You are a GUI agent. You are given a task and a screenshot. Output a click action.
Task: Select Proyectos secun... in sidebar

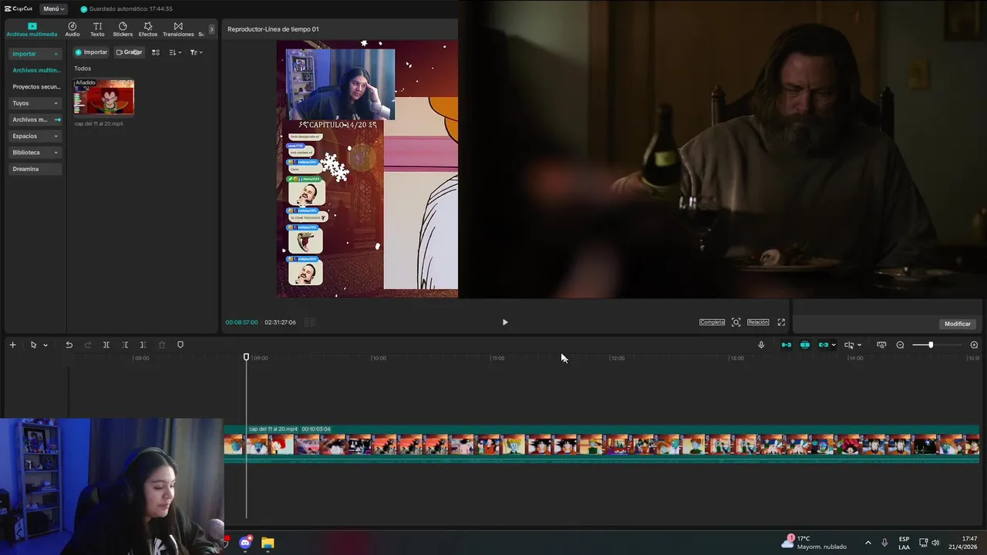[x=35, y=86]
